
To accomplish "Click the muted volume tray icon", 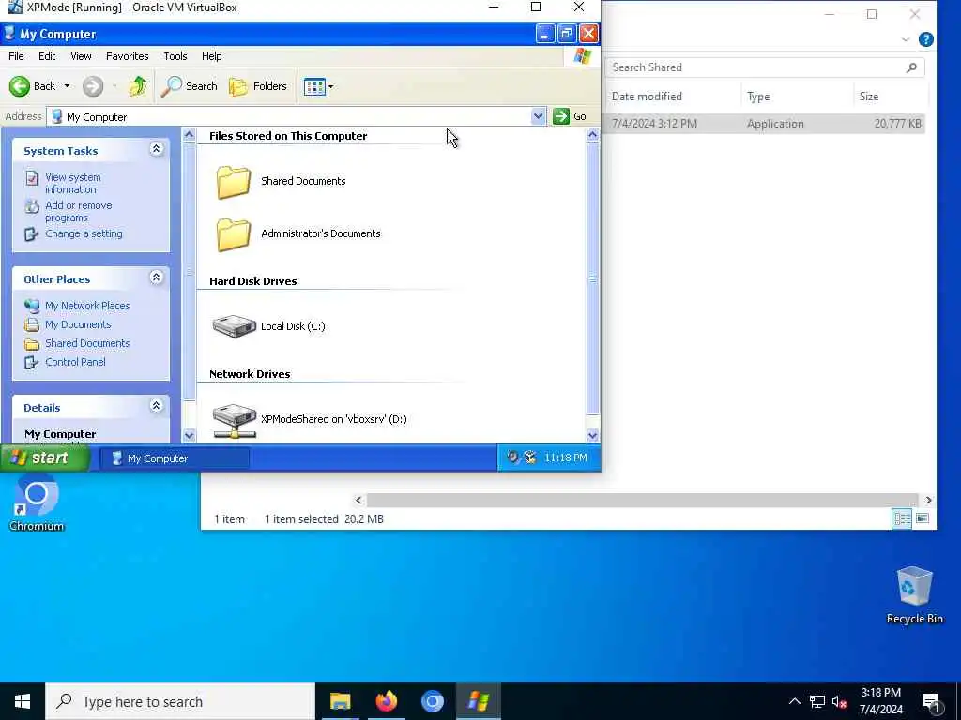I will pos(839,701).
